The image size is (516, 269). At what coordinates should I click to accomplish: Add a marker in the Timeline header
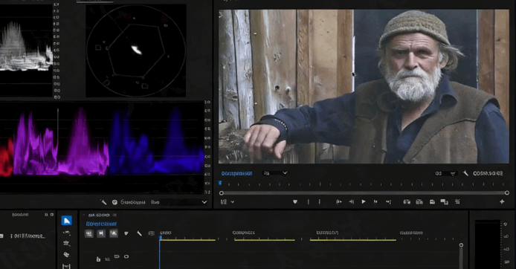point(126,233)
